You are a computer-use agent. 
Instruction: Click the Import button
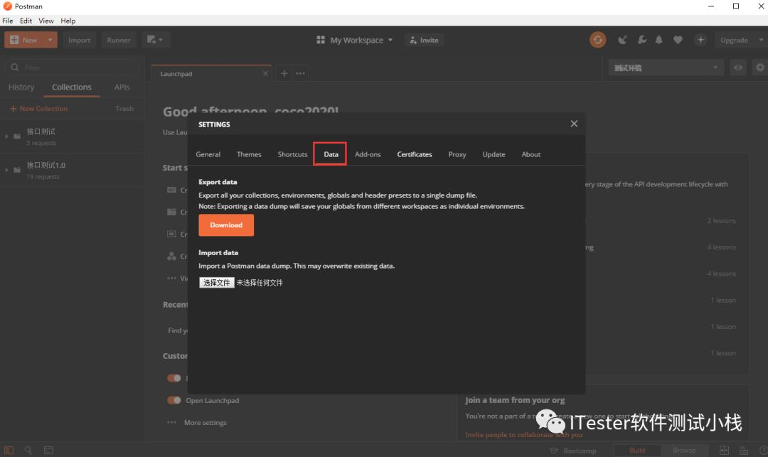80,40
